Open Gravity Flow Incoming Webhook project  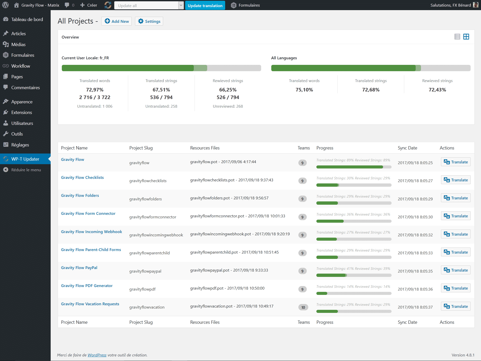coord(91,232)
